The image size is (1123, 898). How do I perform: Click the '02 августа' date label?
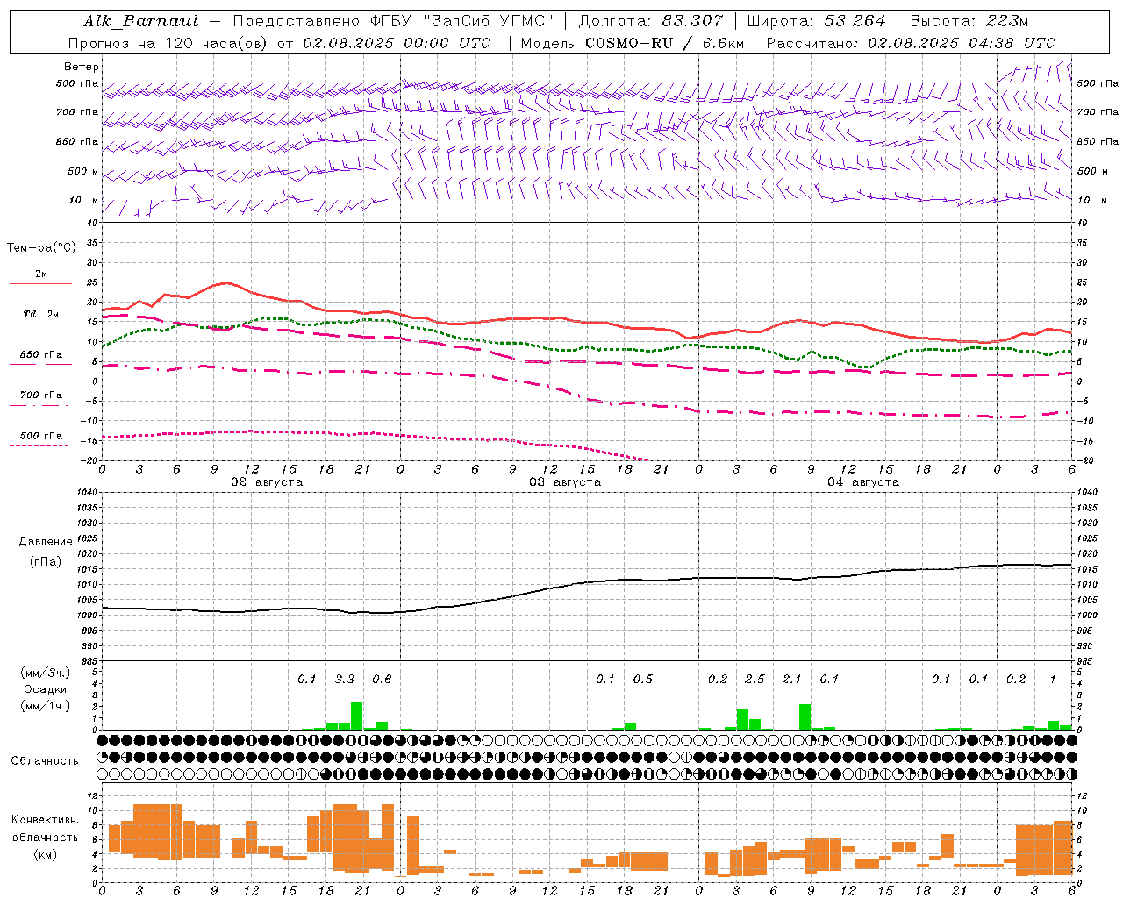(267, 481)
